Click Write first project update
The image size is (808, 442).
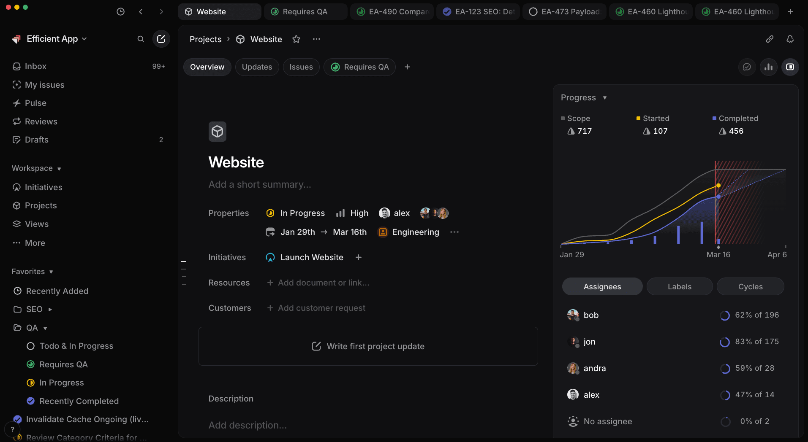coord(368,346)
